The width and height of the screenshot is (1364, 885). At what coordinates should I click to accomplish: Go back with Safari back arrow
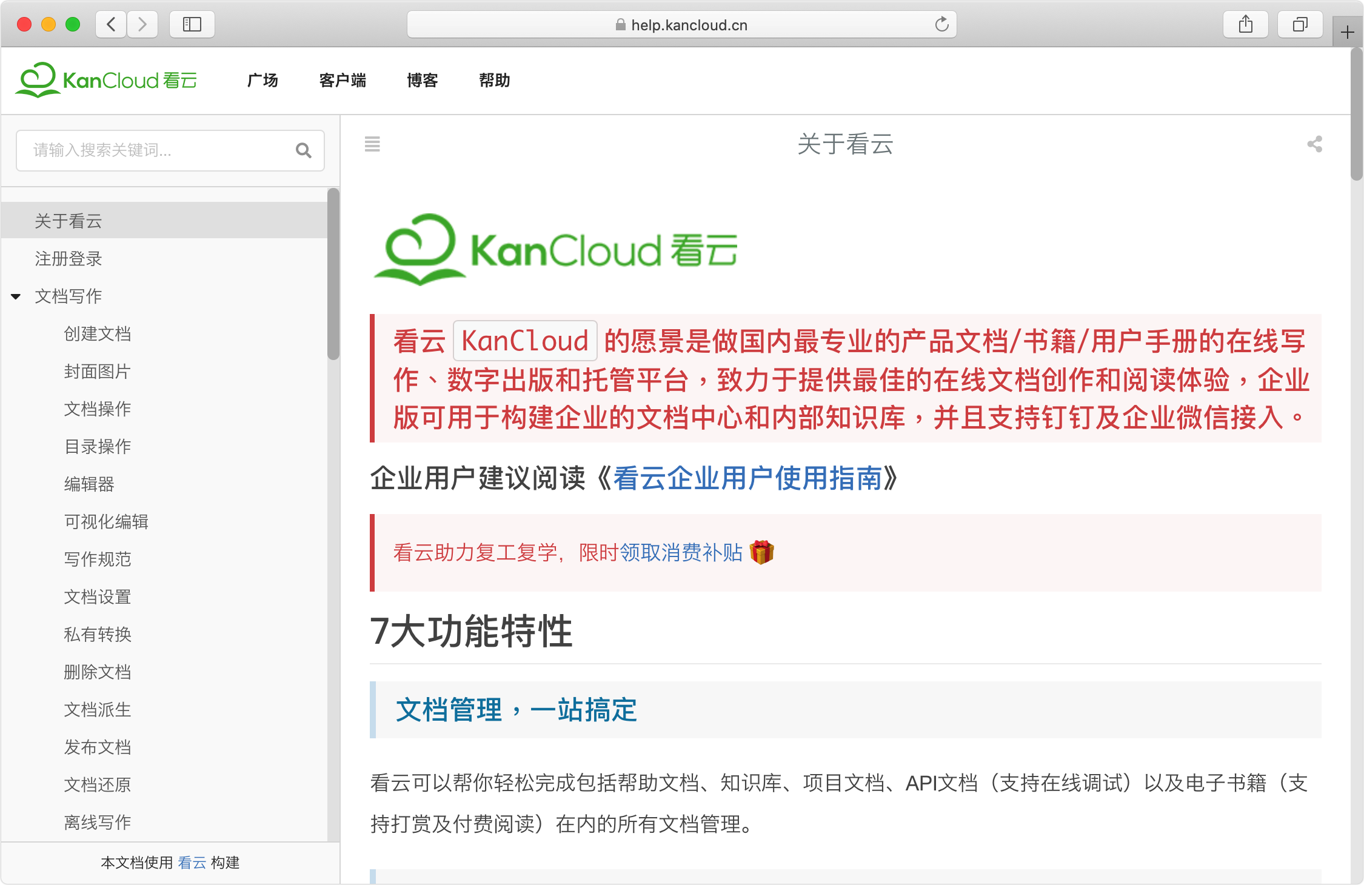pos(112,24)
